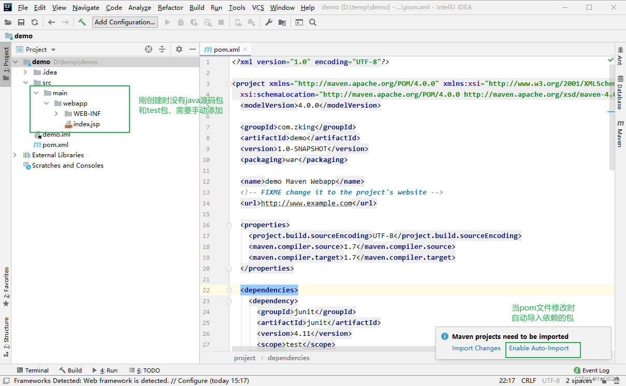Screen dimensions: 626x386
Task: Click the UTF-8 encoding status item
Action: pyautogui.click(x=550, y=381)
